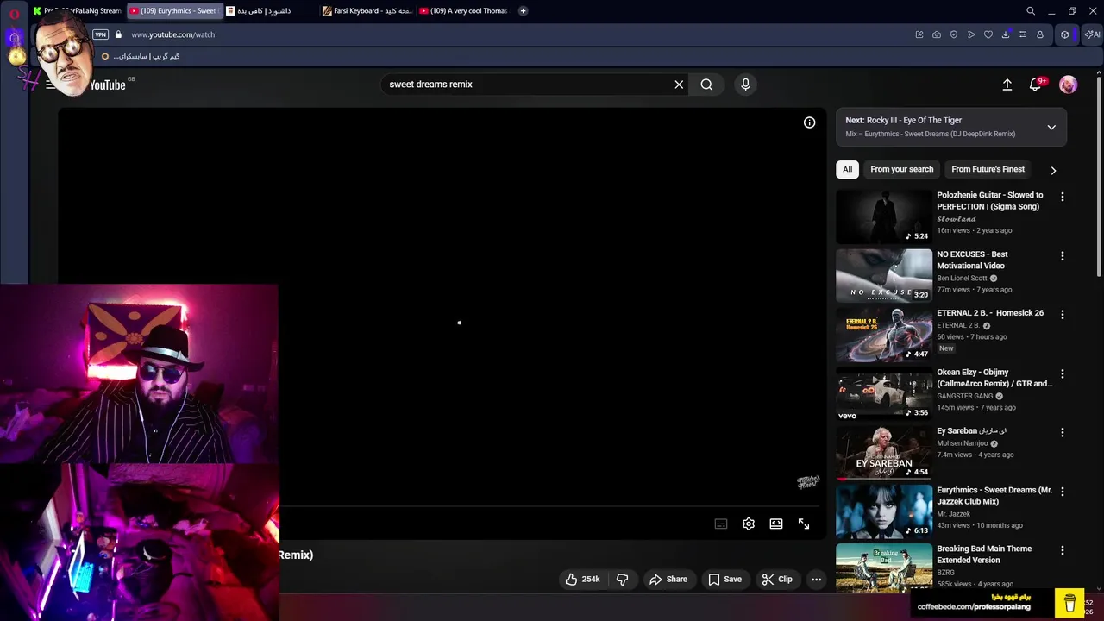Image resolution: width=1104 pixels, height=621 pixels.
Task: Open browser snapshot camera icon
Action: [937, 34]
